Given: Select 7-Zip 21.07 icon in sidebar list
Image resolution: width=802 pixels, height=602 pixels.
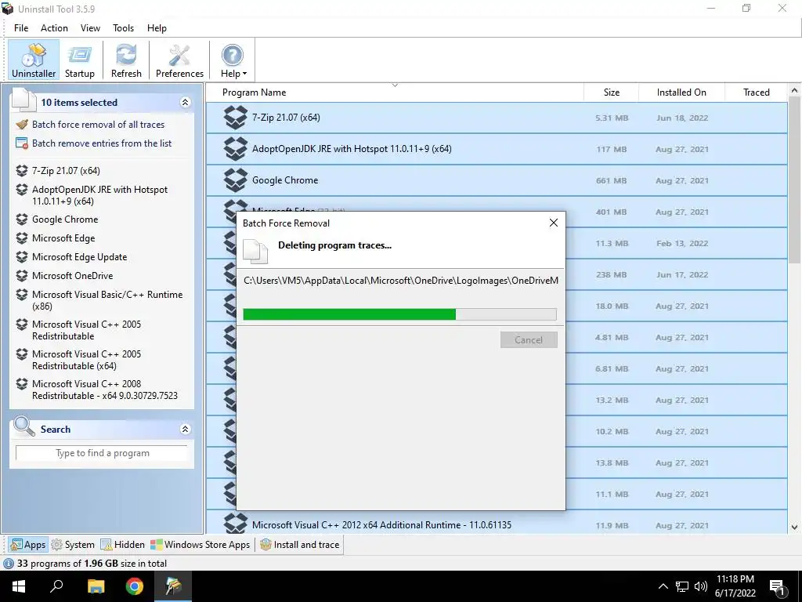Looking at the screenshot, I should 21,170.
